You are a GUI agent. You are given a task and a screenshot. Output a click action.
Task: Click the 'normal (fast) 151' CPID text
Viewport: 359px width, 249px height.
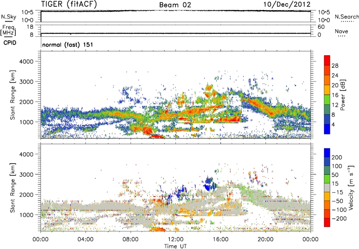pos(68,44)
